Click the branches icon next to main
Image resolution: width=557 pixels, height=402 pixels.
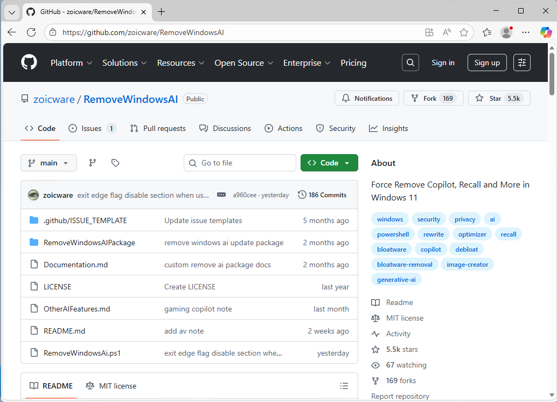[x=93, y=163]
